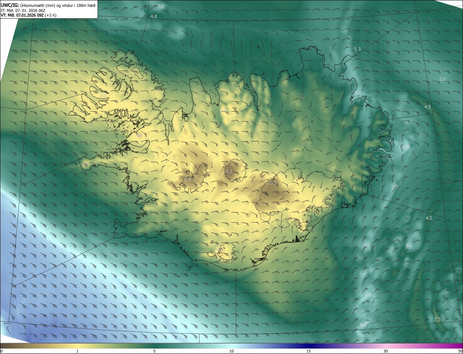Click the '0' tick on the colour scale
The image size is (463, 354).
pyautogui.click(x=1, y=351)
